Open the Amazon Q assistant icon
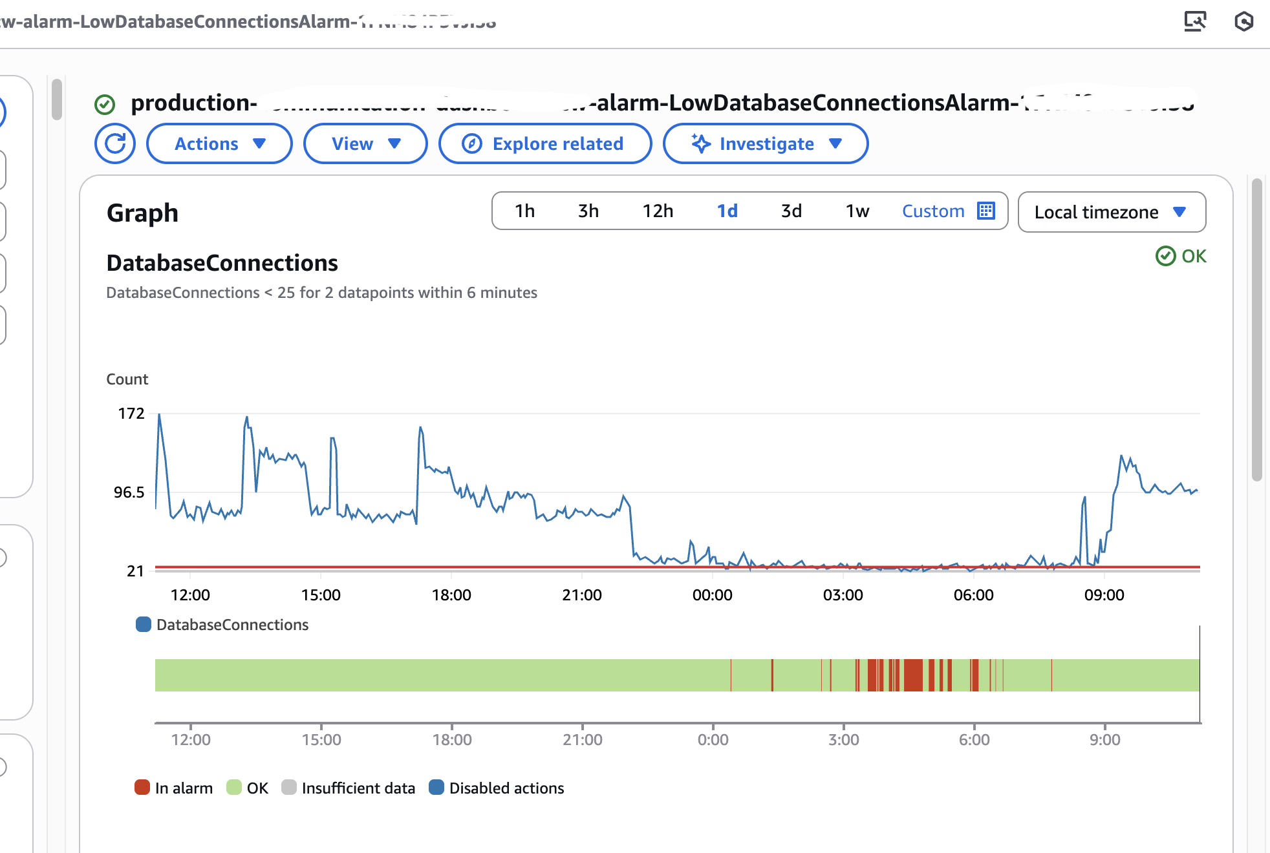The height and width of the screenshot is (853, 1270). click(x=1245, y=21)
